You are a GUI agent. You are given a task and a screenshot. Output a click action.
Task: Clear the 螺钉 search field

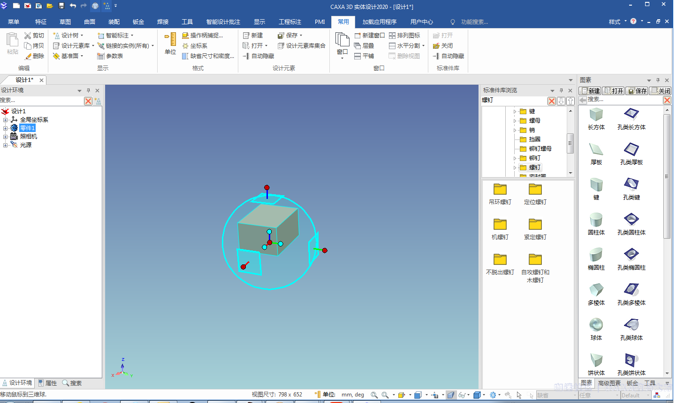[552, 101]
